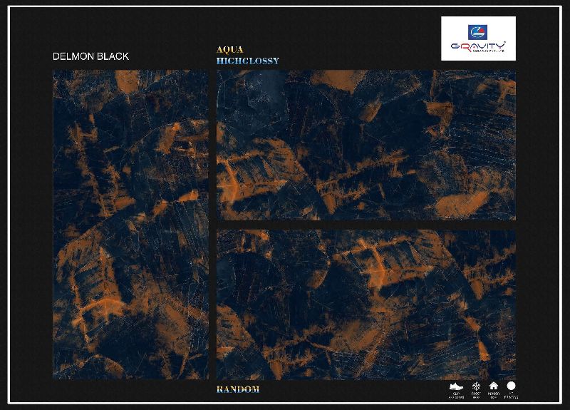
Task: Open the lower horizontal tile preview
Action: (x=366, y=304)
